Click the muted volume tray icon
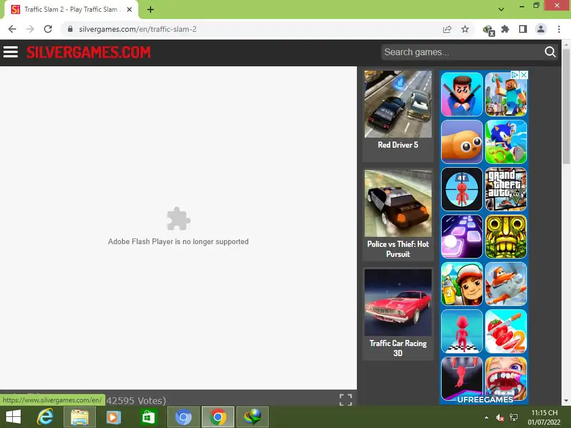This screenshot has width=571, height=428. tap(500, 418)
